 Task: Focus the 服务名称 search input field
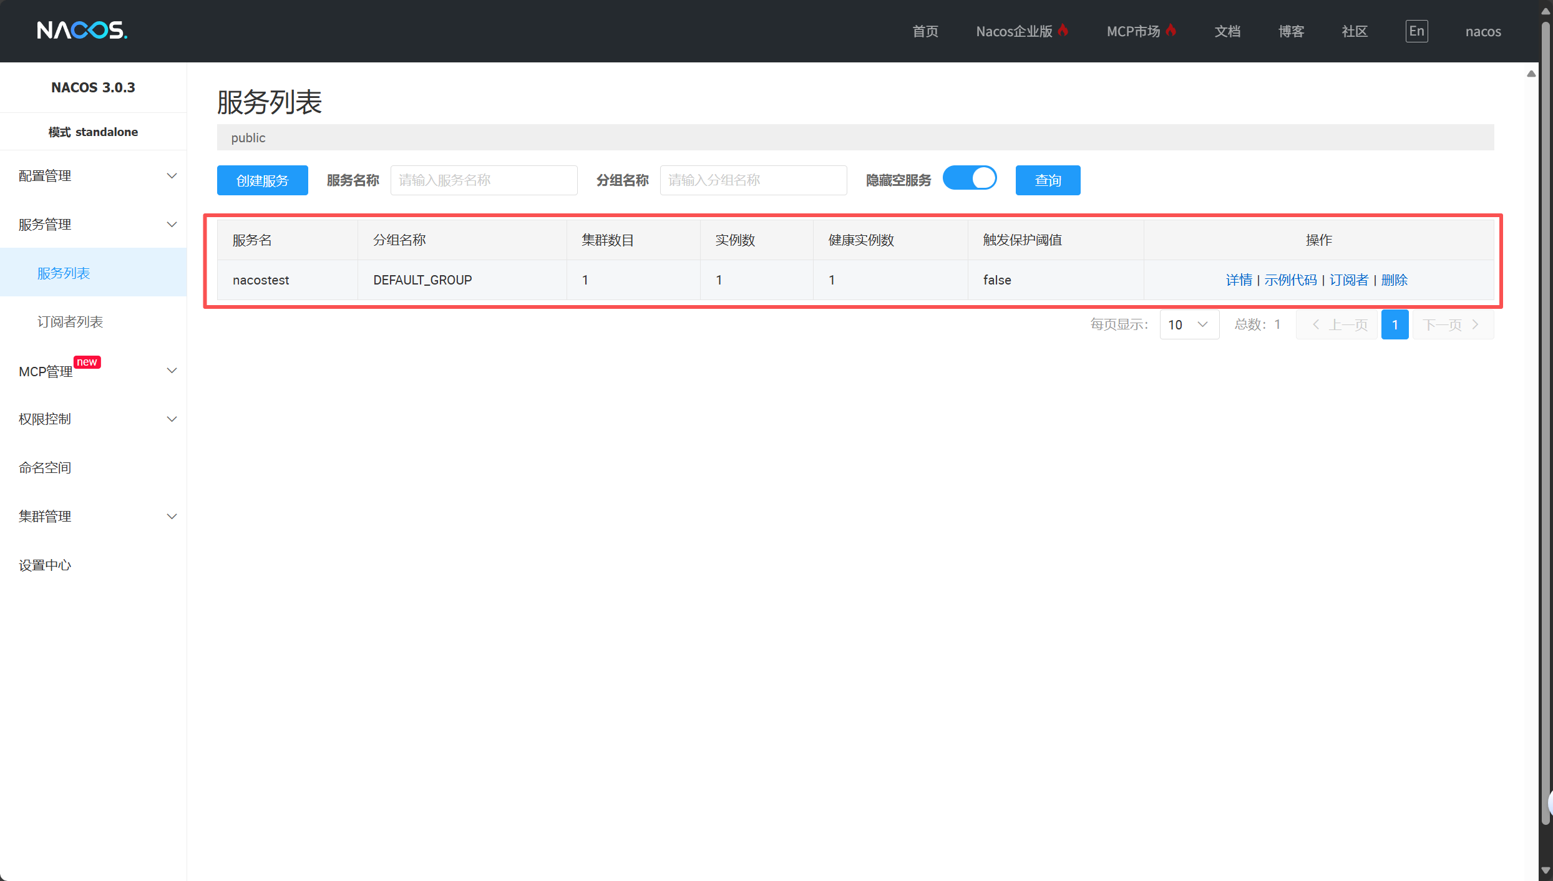(484, 180)
